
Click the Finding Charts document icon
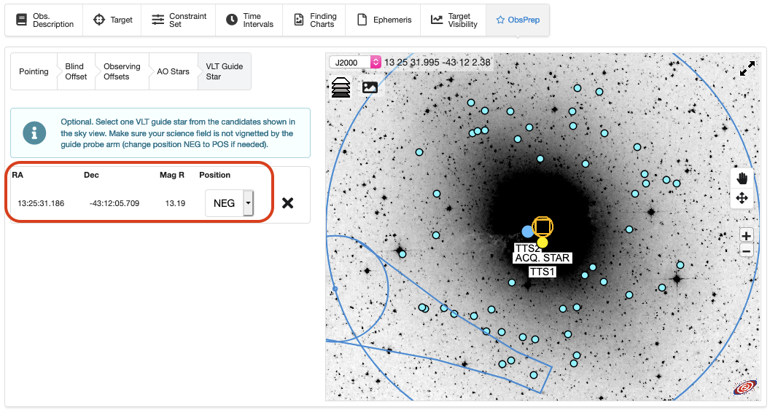(x=298, y=20)
